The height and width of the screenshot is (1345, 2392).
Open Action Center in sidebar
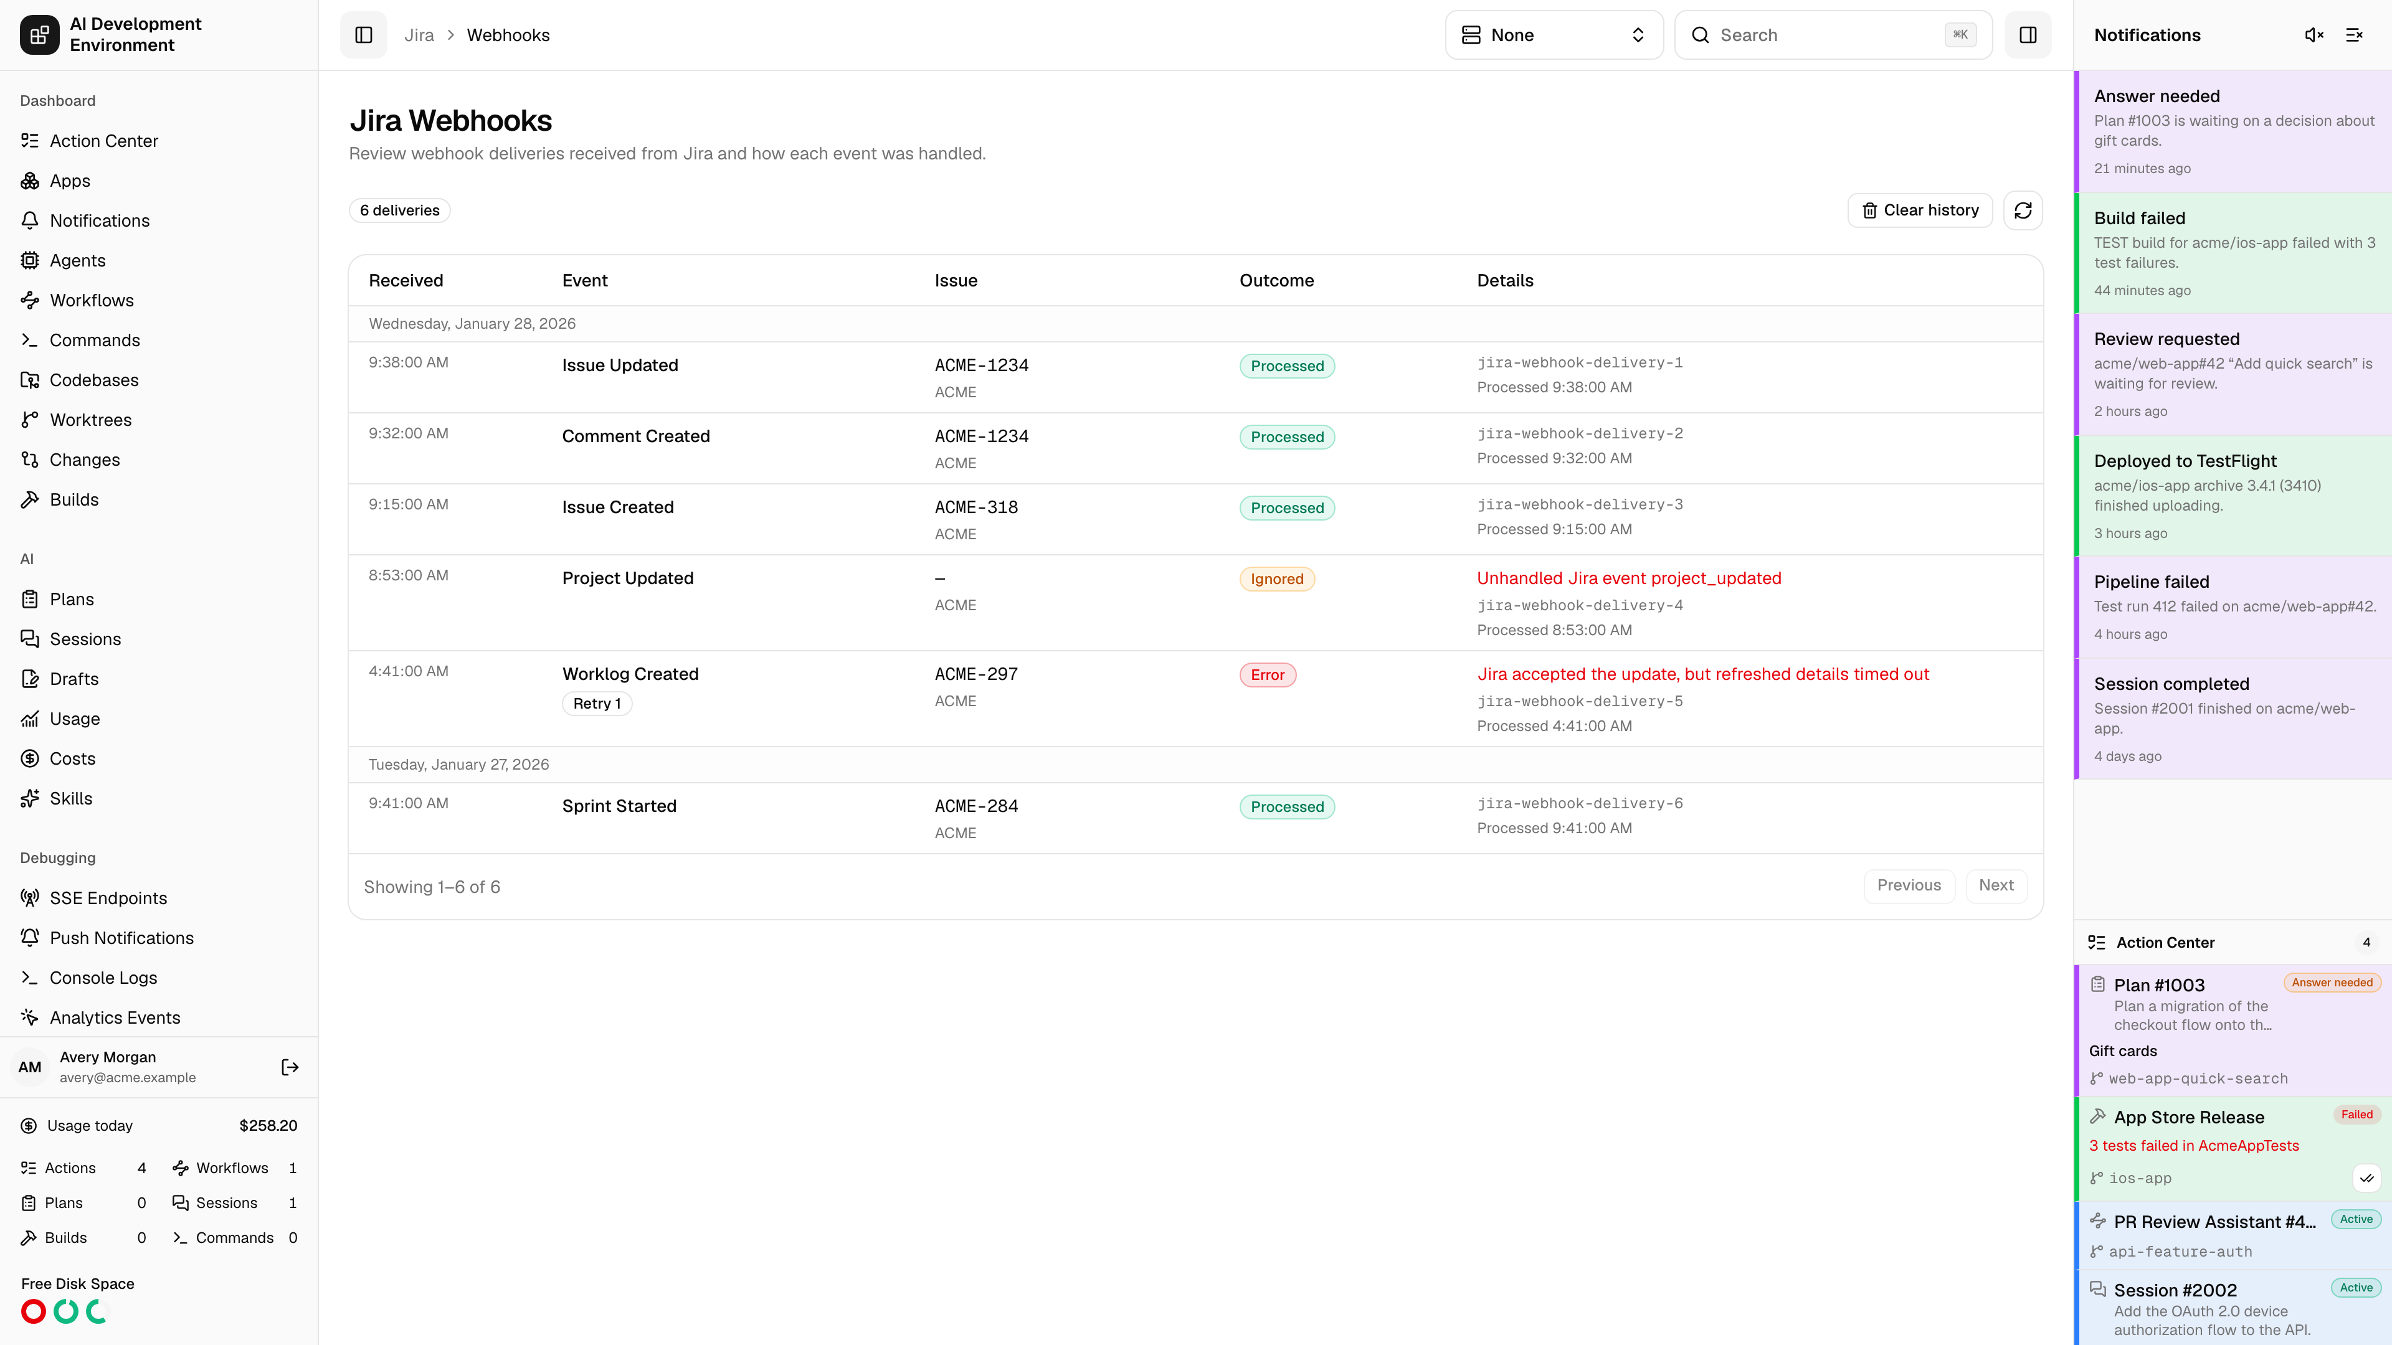(x=159, y=141)
